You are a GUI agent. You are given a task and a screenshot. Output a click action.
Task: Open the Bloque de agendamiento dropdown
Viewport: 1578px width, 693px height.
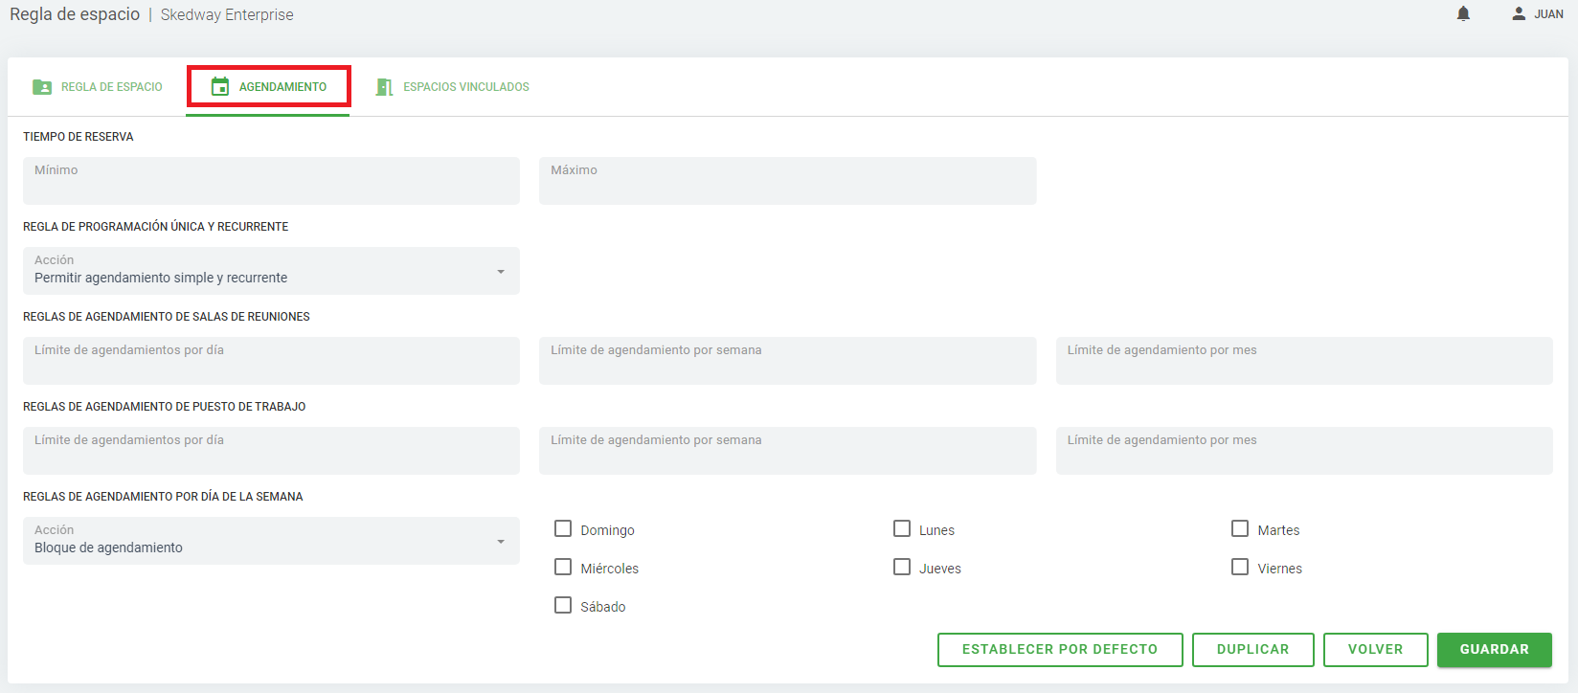pos(271,541)
